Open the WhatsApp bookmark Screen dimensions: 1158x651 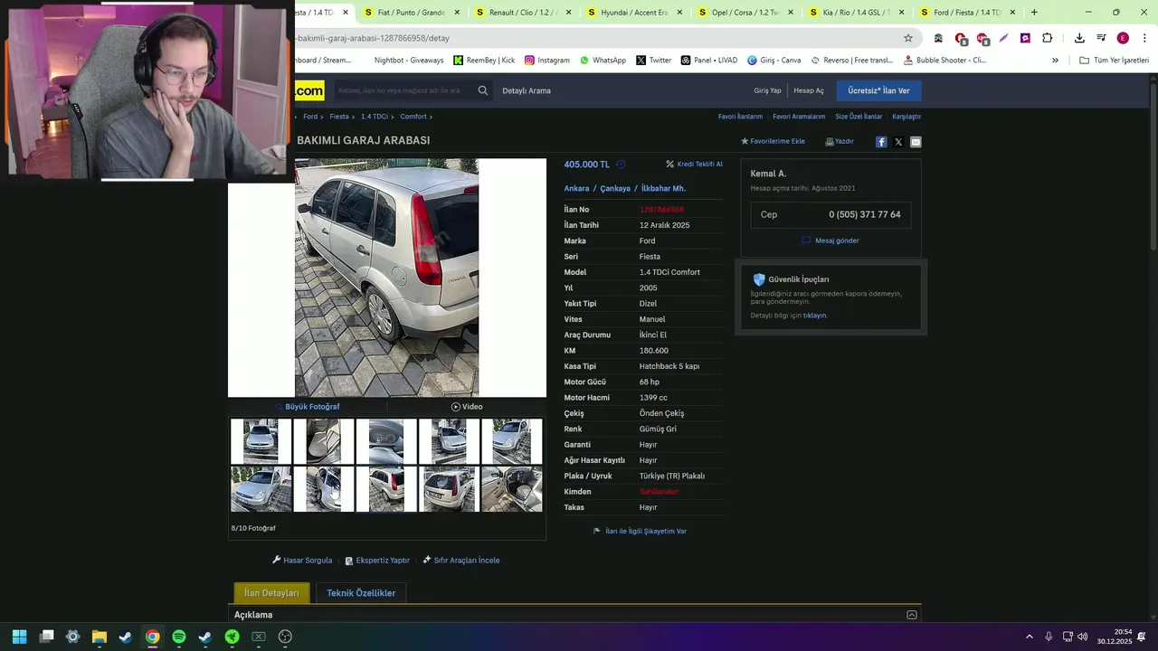click(x=603, y=60)
